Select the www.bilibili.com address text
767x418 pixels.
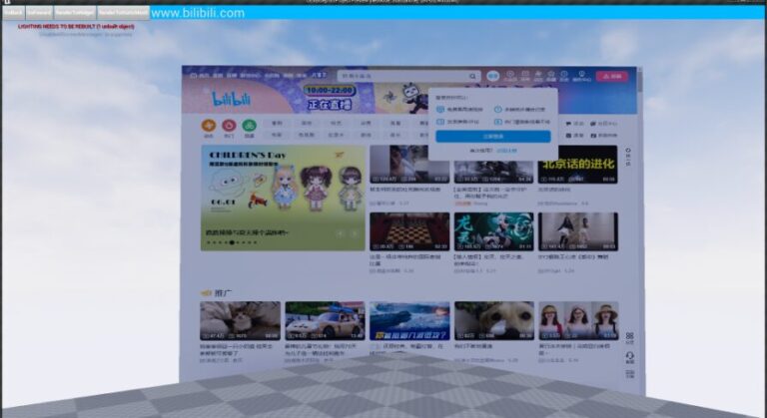coord(198,13)
